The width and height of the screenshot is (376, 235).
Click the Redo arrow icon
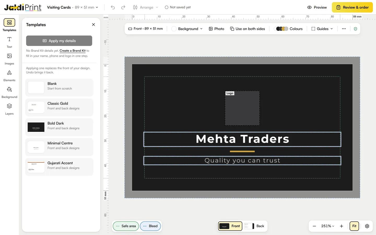pyautogui.click(x=123, y=7)
